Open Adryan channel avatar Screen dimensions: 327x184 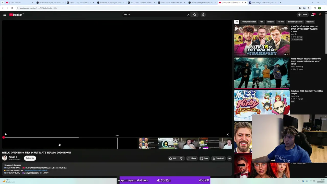point(5,158)
